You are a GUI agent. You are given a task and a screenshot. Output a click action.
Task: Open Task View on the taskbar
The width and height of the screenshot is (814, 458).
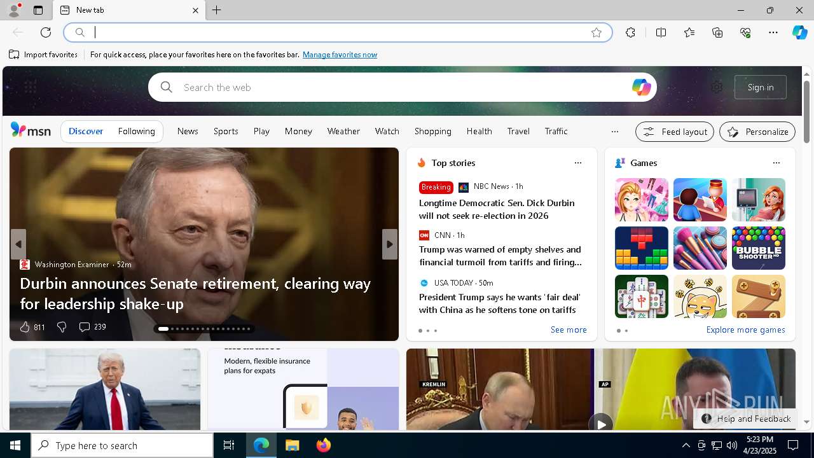pyautogui.click(x=229, y=445)
